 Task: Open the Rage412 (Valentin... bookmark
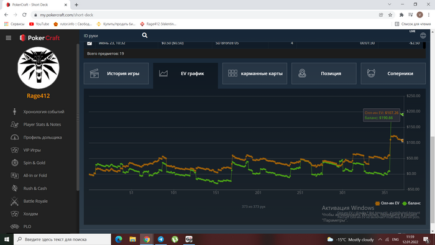pyautogui.click(x=158, y=24)
